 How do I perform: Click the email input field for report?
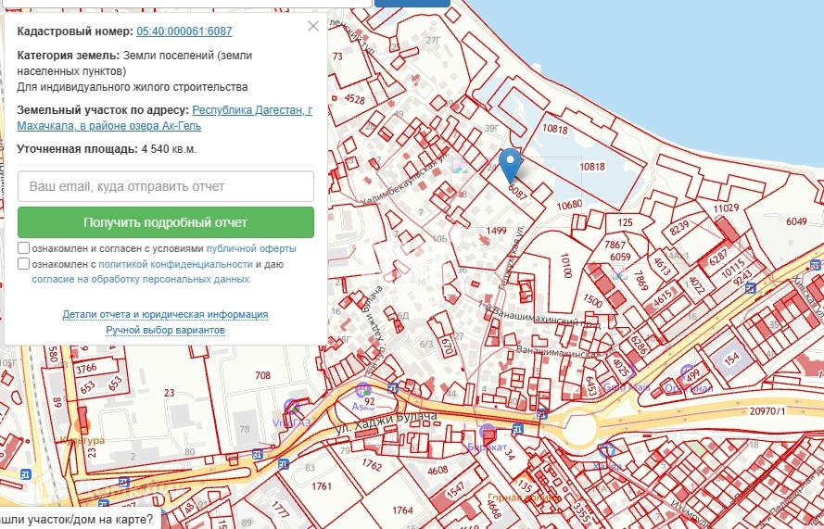[x=166, y=186]
